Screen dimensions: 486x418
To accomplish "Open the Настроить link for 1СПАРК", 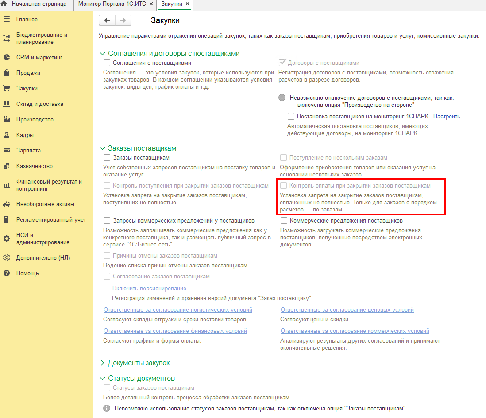I will click(x=447, y=117).
